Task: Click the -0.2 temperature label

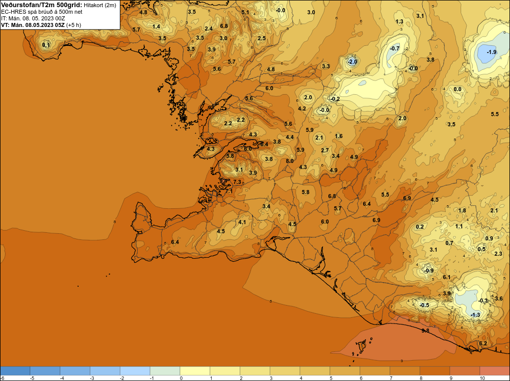Action: pos(335,99)
